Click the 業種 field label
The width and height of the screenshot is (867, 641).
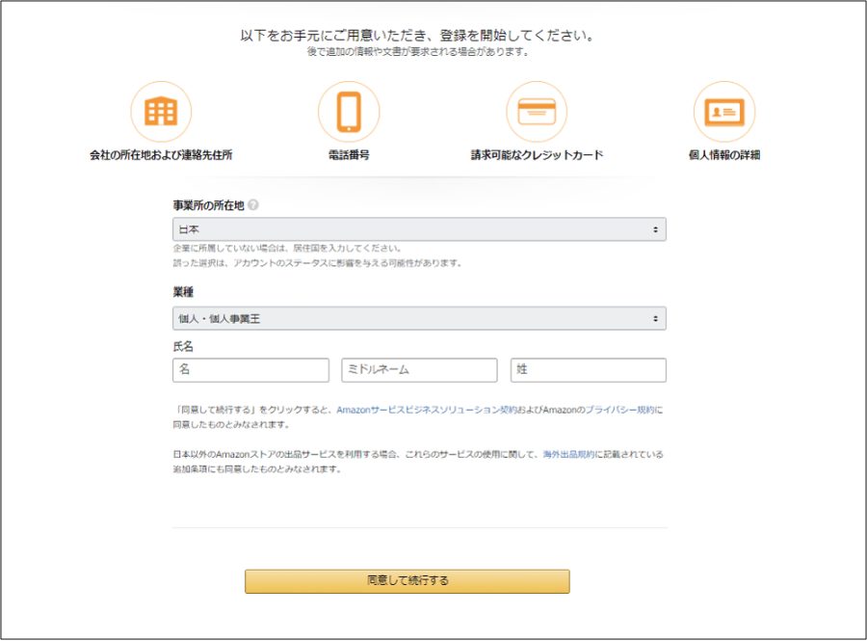(x=183, y=292)
